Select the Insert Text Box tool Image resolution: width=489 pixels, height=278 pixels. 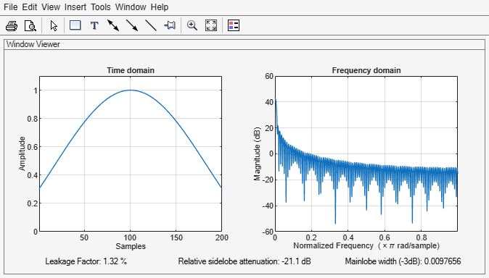94,25
